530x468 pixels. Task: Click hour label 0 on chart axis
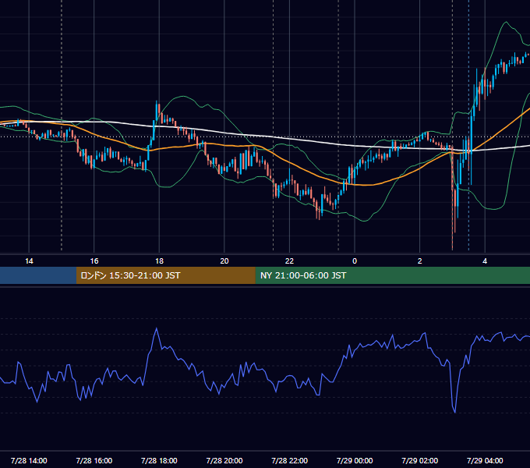[x=355, y=261]
